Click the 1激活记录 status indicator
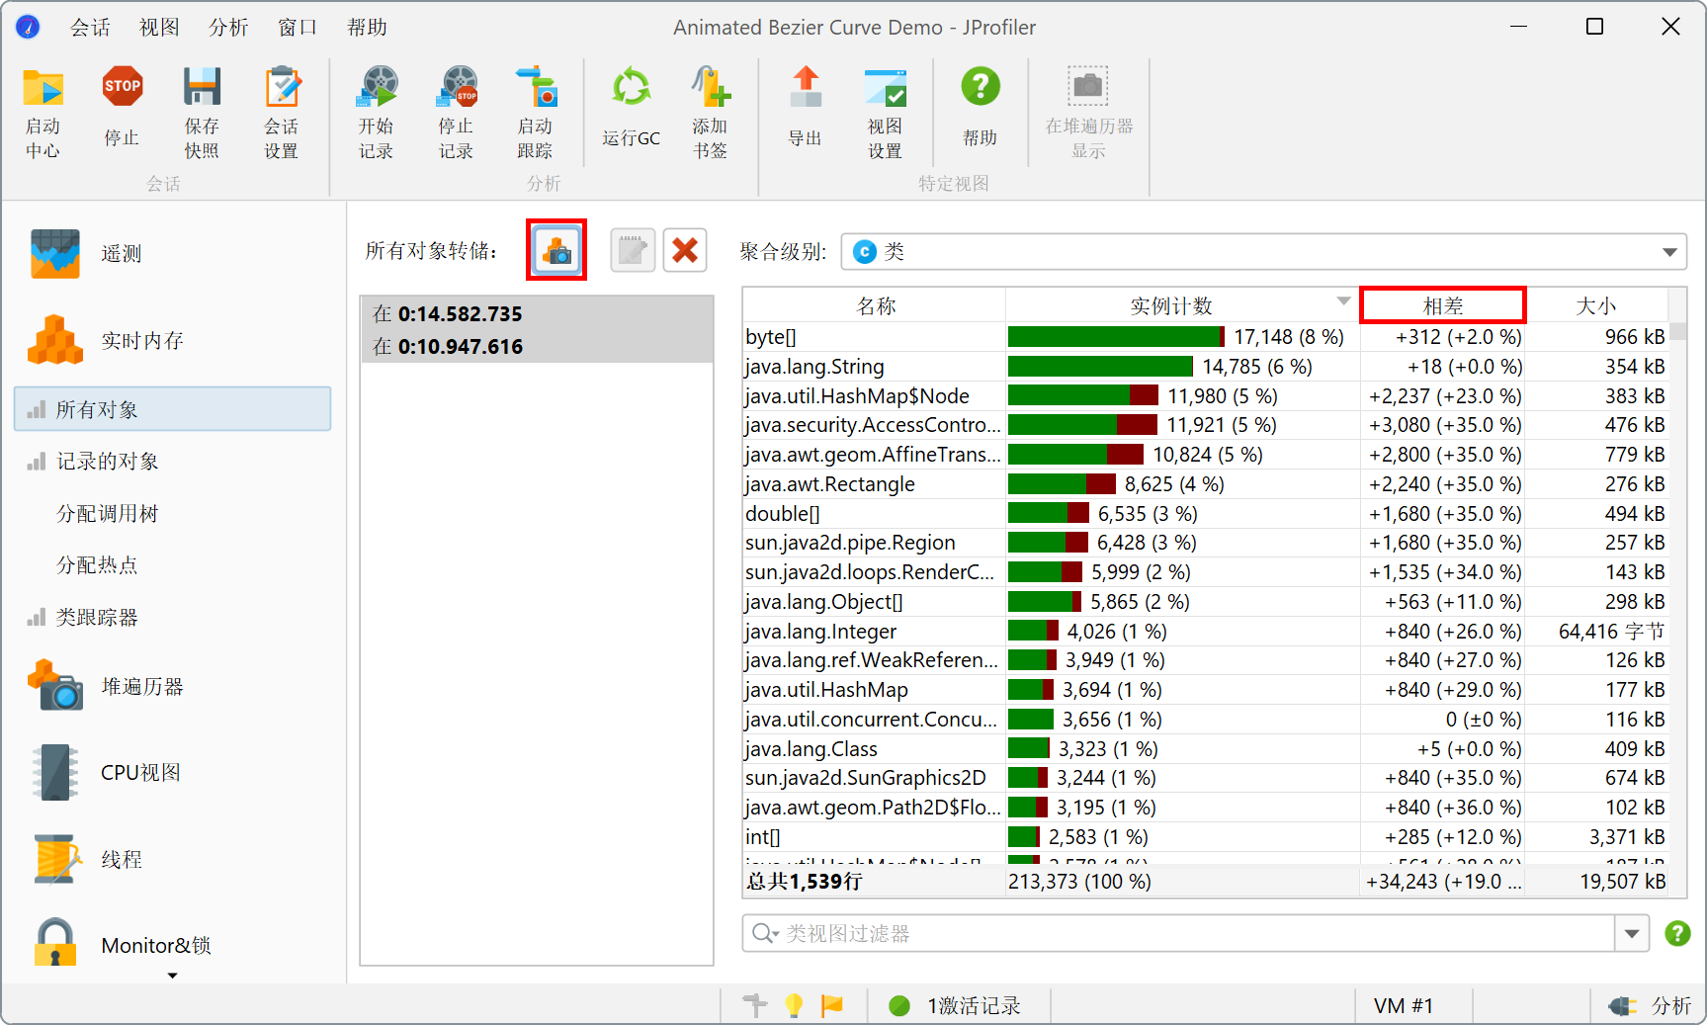This screenshot has width=1707, height=1025. (957, 1005)
